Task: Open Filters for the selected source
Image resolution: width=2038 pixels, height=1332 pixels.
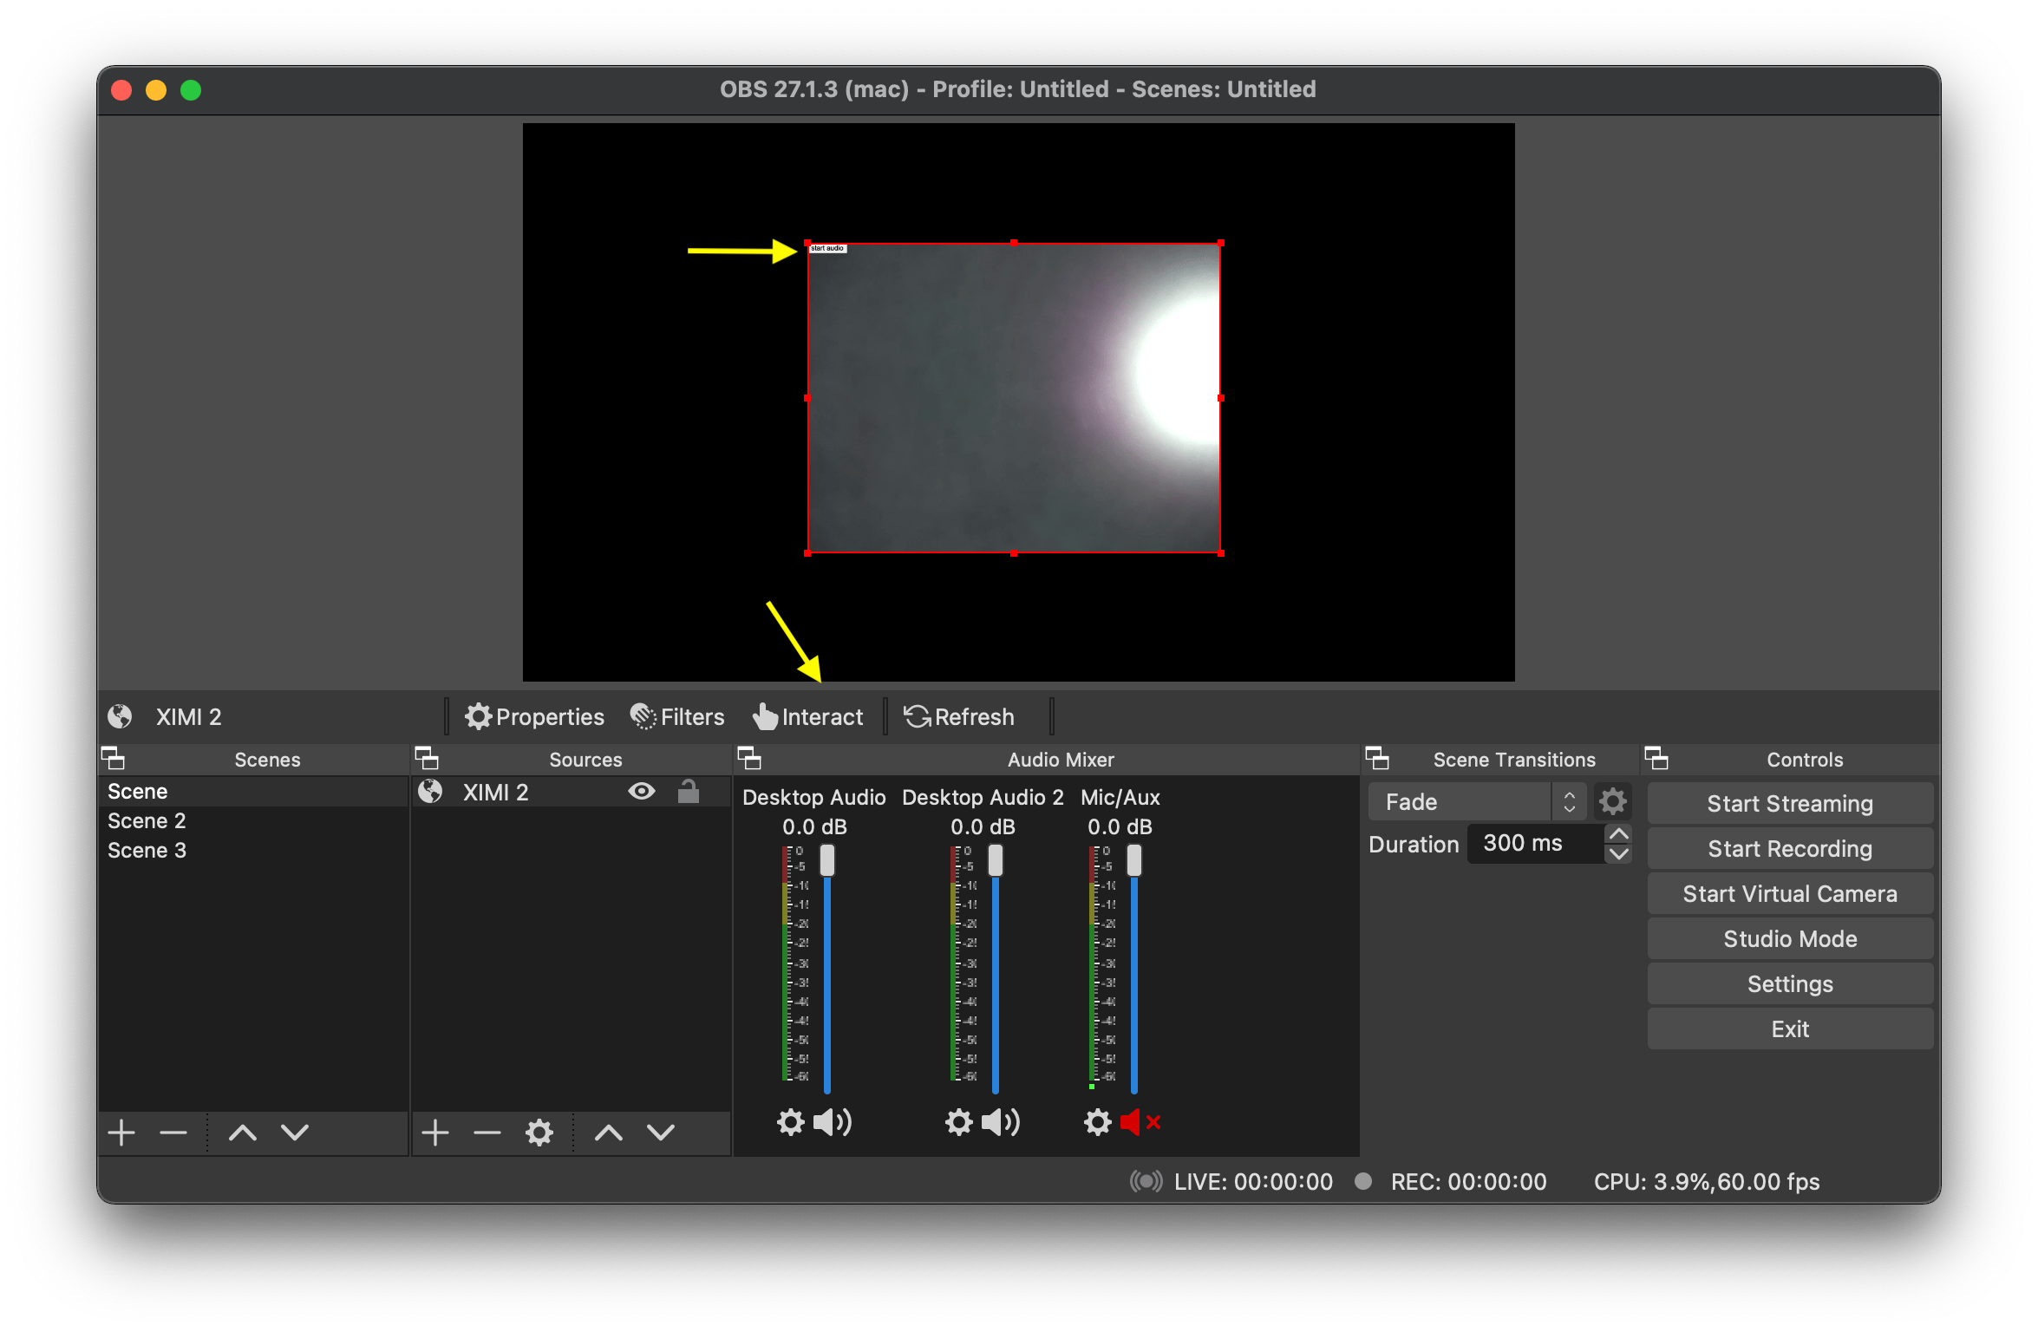Action: tap(677, 717)
